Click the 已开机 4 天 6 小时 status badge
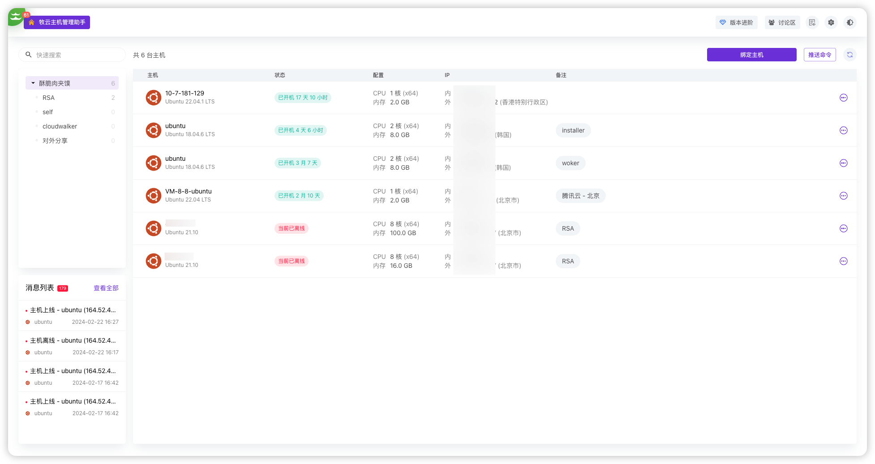875x464 pixels. point(300,130)
